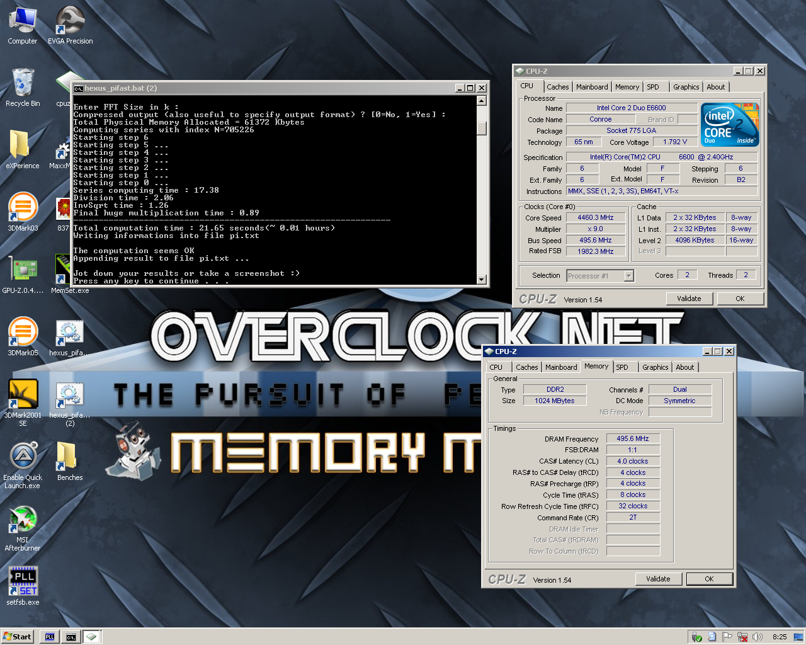Click the Level 2 cache value 4096 KBytes
Image resolution: width=806 pixels, height=645 pixels.
coord(695,240)
